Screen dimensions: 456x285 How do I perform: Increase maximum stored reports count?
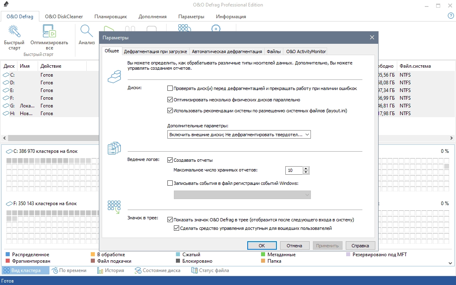[305, 168]
